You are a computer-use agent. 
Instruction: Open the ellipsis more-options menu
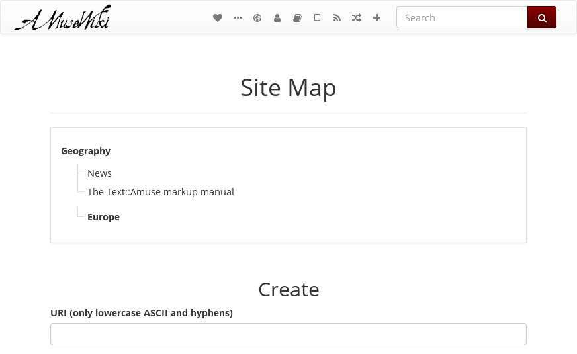238,18
